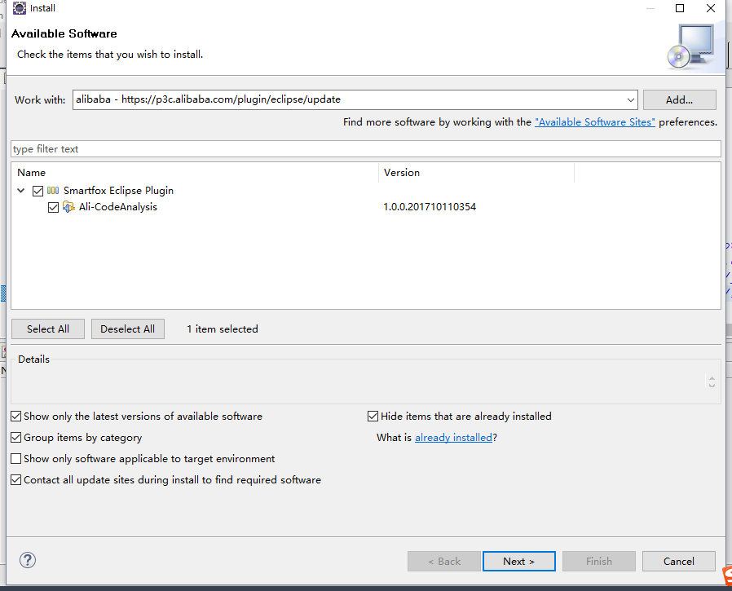This screenshot has height=591, width=732.
Task: Toggle Group items by category checkbox
Action: [15, 438]
